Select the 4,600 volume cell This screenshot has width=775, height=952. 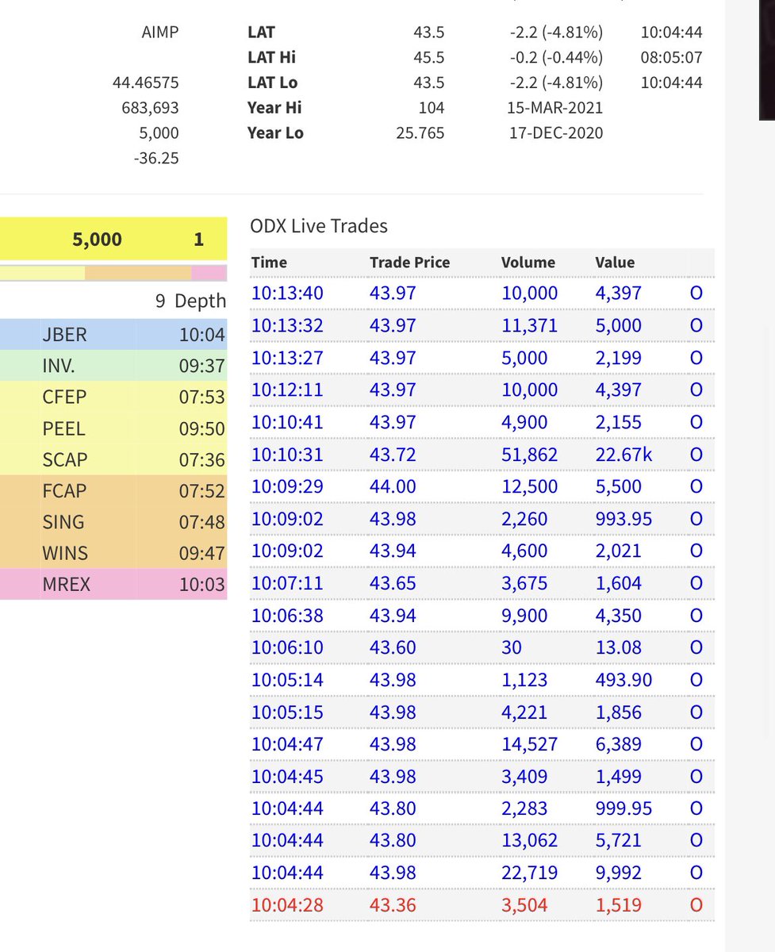524,551
